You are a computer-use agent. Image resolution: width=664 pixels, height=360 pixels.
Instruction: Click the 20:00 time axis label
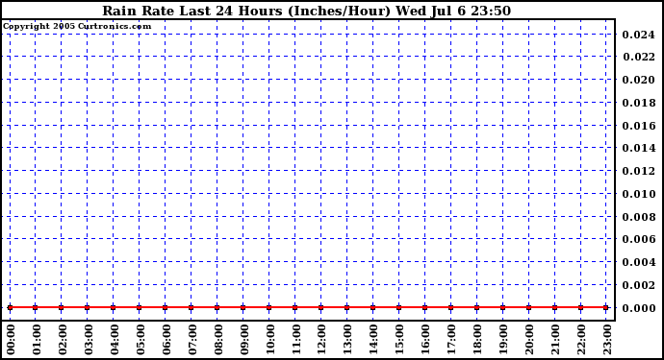529,339
